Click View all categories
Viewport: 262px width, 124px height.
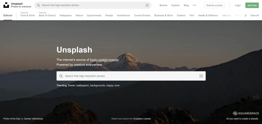[254, 15]
